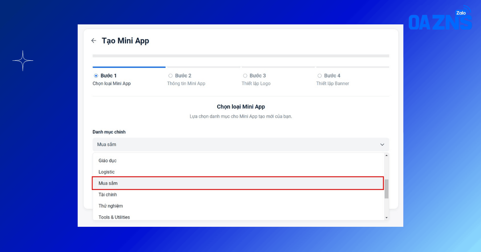Open the Thông tin Mini App step
The height and width of the screenshot is (252, 481).
(186, 84)
